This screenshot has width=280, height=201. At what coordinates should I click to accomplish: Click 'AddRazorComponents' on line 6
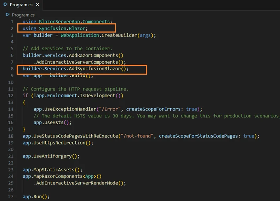tap(93, 55)
